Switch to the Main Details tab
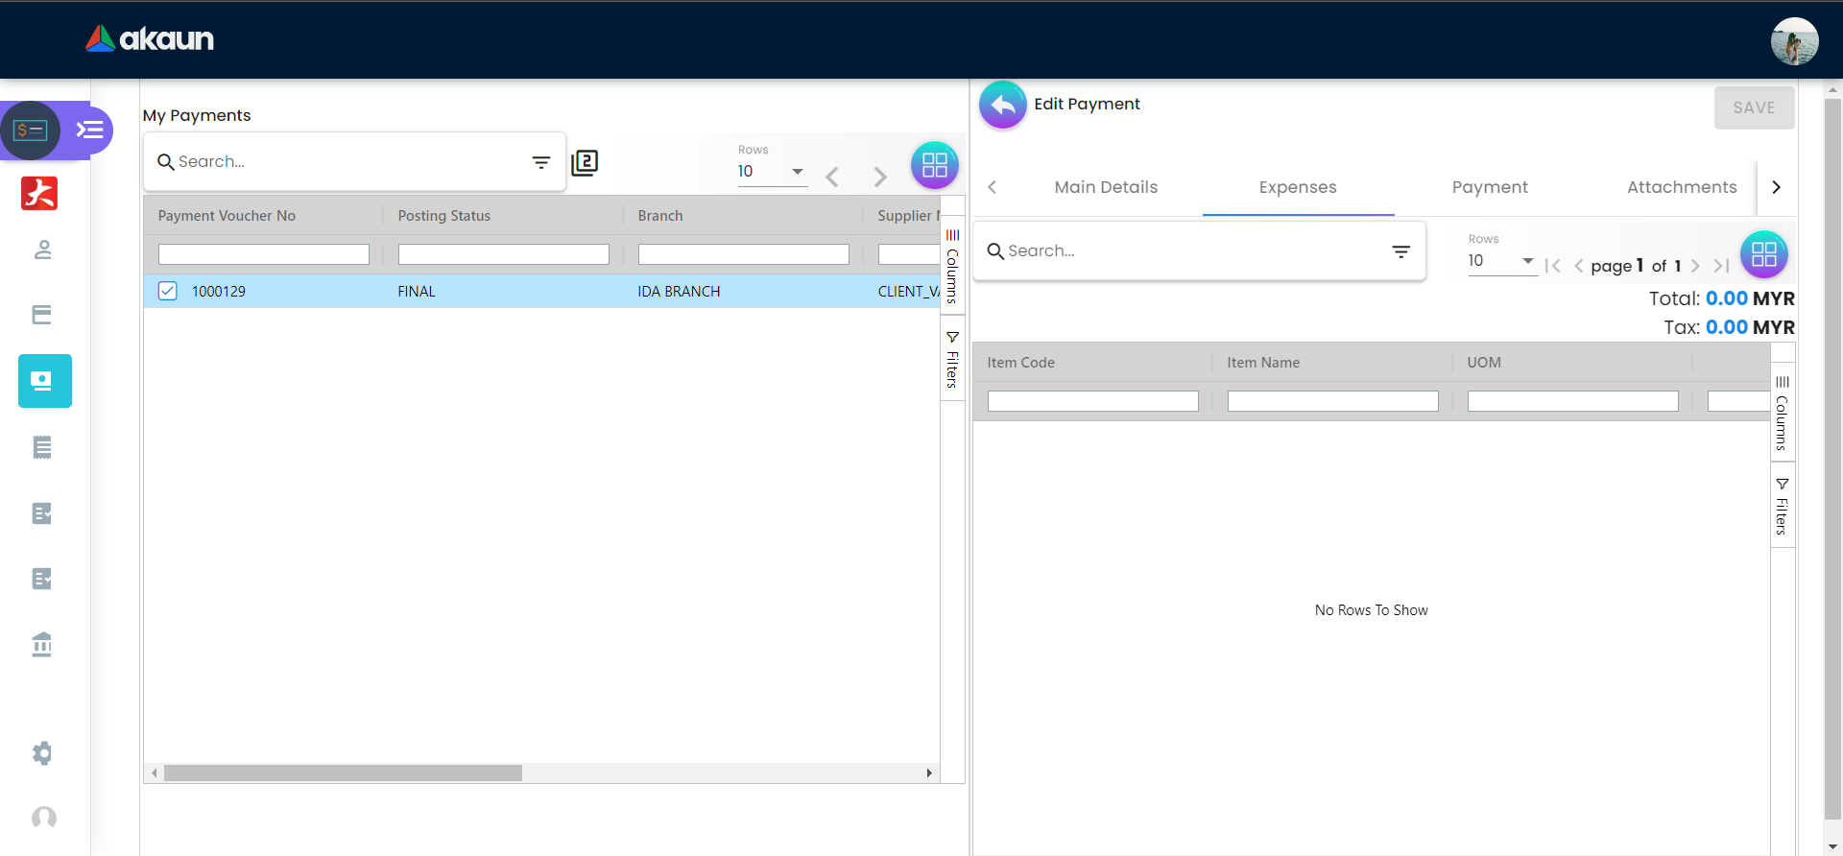1843x856 pixels. point(1106,187)
